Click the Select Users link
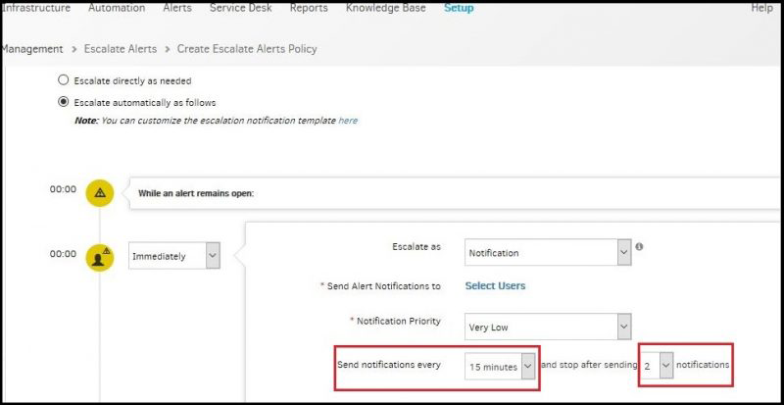This screenshot has height=405, width=784. coord(496,285)
